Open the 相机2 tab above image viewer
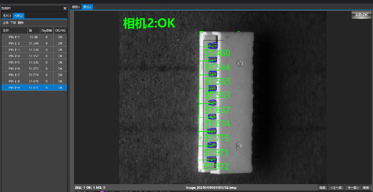Screen dimensions: 373x192 [x=87, y=7]
